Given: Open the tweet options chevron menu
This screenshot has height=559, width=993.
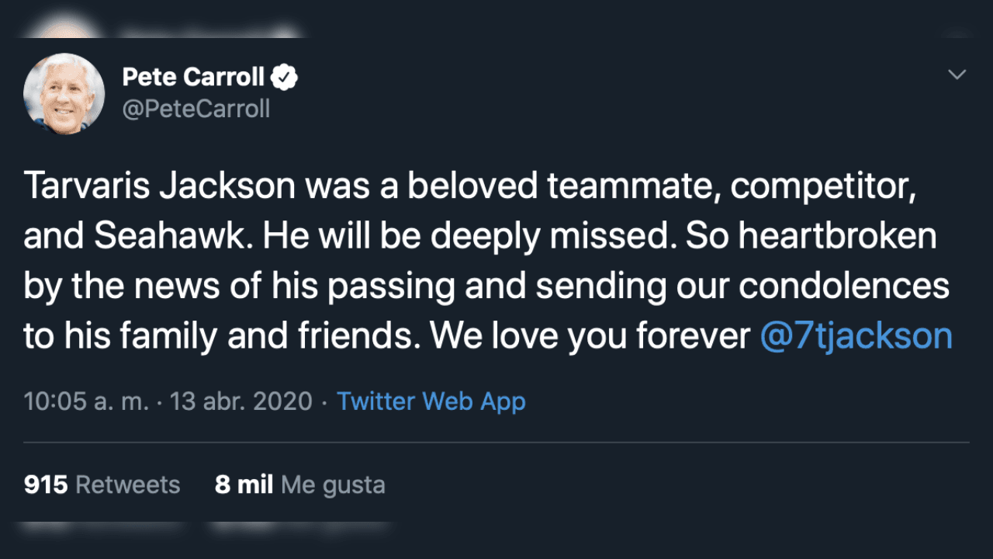Looking at the screenshot, I should (x=957, y=75).
